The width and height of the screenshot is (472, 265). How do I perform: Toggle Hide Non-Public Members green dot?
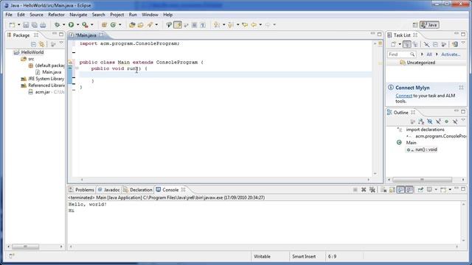[x=447, y=121]
